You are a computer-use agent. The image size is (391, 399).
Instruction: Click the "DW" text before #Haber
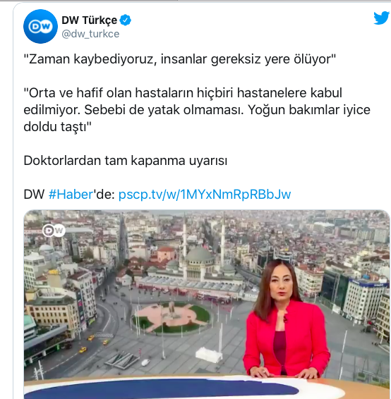point(34,195)
